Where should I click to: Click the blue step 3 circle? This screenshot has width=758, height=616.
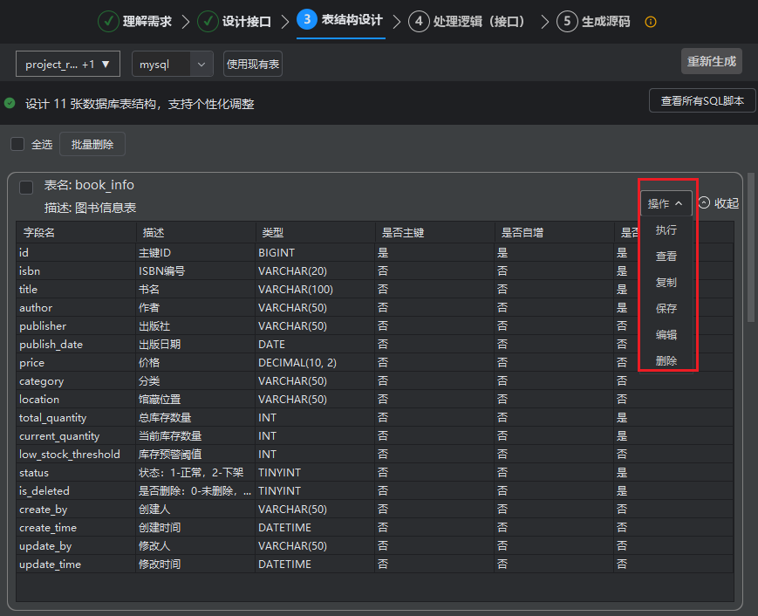(307, 19)
